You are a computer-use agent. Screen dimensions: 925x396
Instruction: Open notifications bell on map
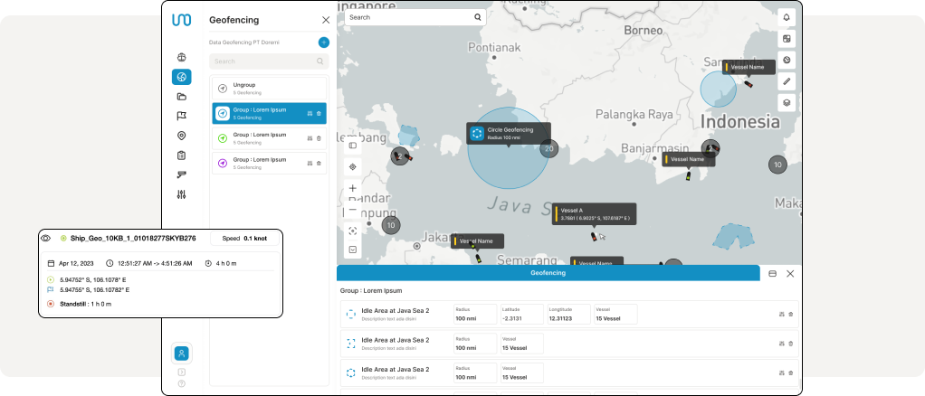point(787,18)
